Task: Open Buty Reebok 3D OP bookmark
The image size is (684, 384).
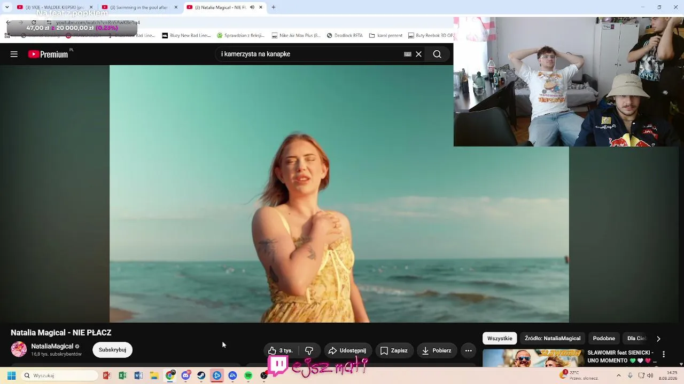Action: 431,36
